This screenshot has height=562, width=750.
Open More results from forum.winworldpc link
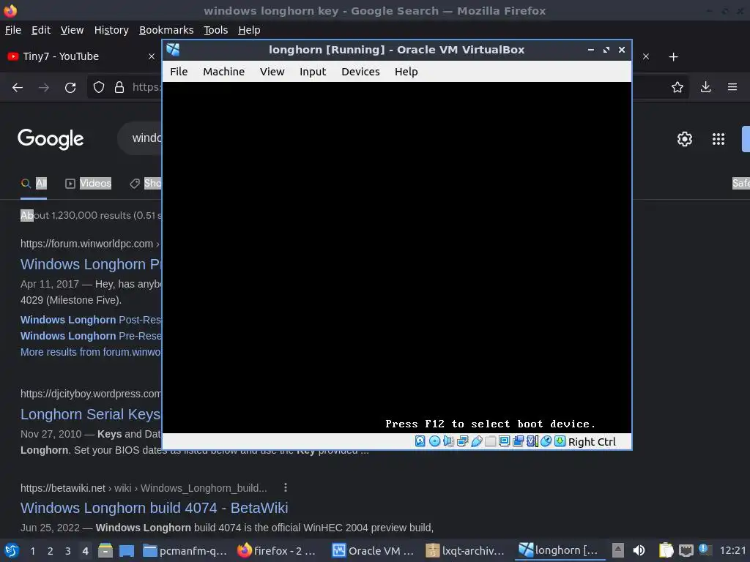91,352
